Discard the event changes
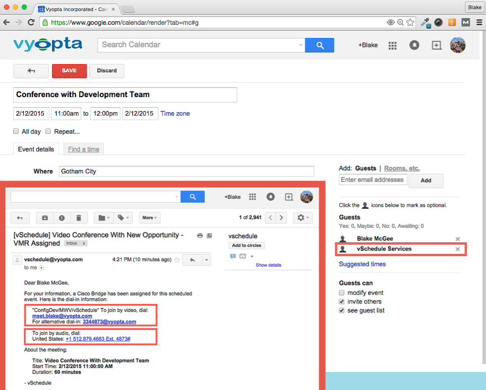 click(107, 71)
